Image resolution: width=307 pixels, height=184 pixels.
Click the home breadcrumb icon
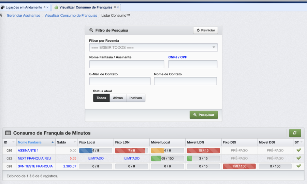[x=1, y=15]
